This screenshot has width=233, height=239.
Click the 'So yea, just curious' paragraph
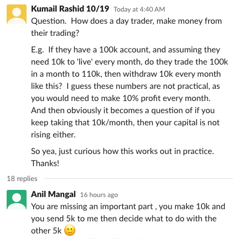122,157
